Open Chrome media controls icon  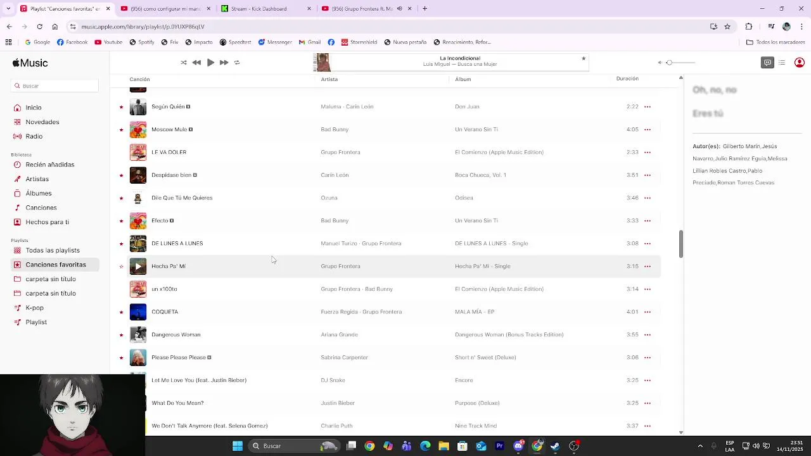point(771,27)
